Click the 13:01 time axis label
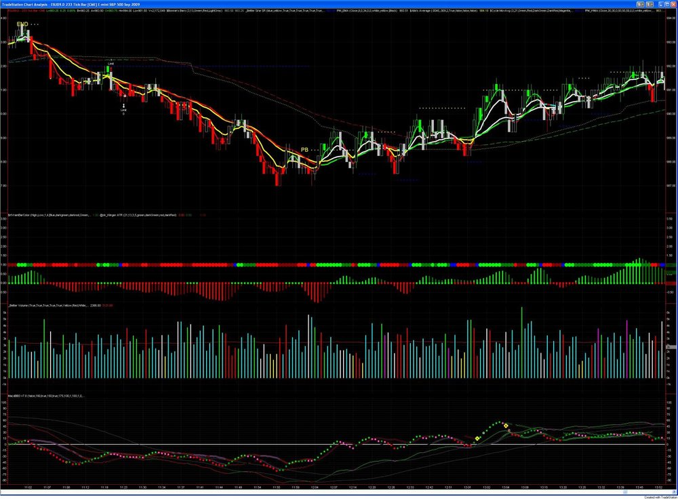Viewport: 678px width, 499px height. [467, 487]
